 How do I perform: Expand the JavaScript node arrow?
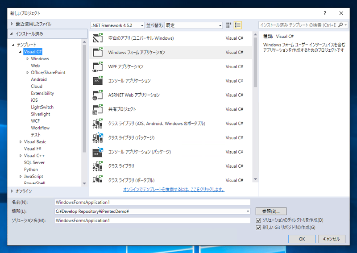[x=21, y=177]
